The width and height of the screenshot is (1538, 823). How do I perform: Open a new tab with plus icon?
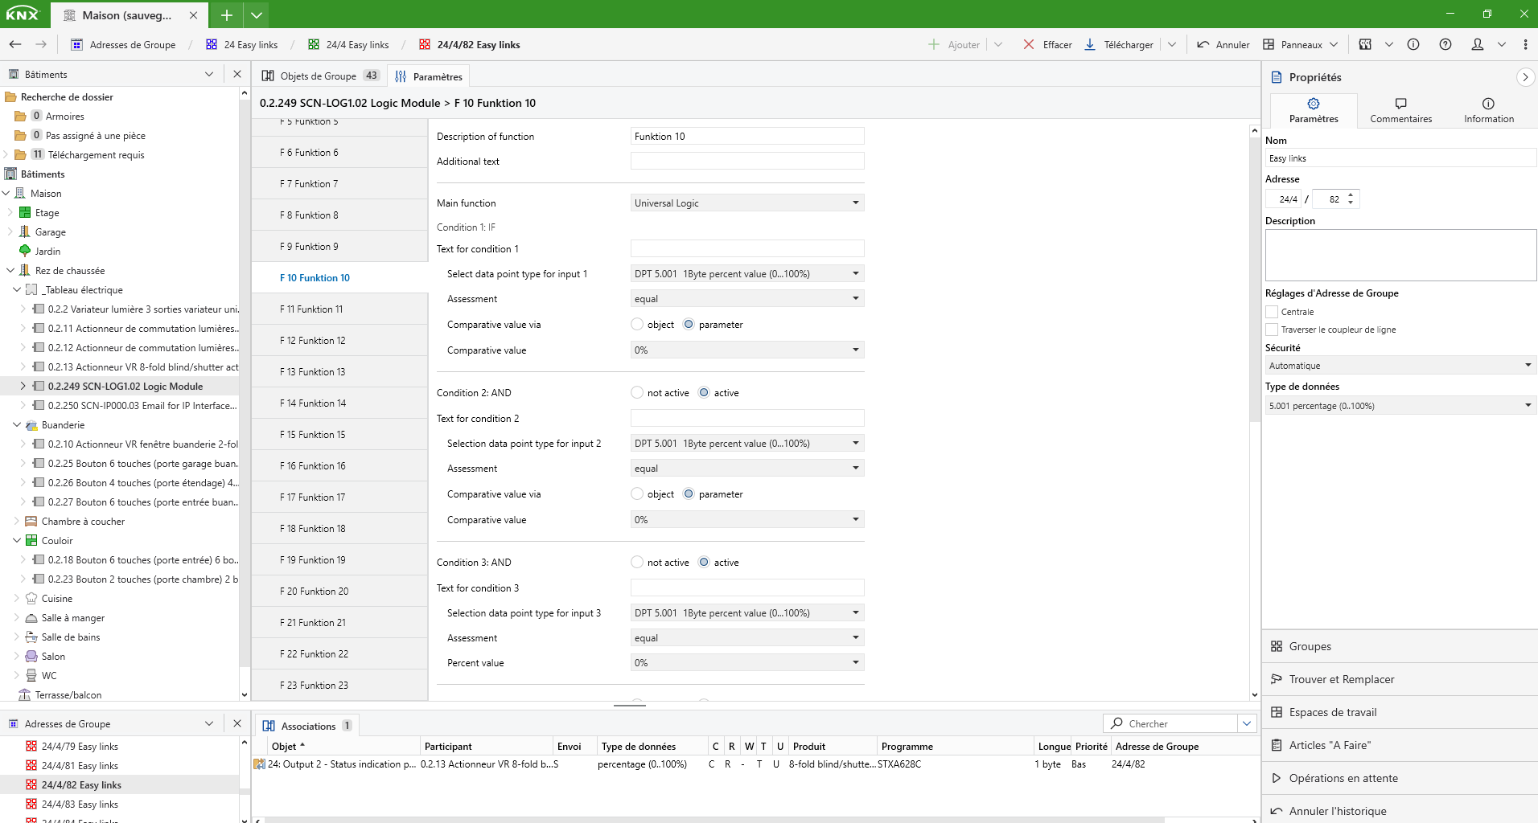click(227, 14)
